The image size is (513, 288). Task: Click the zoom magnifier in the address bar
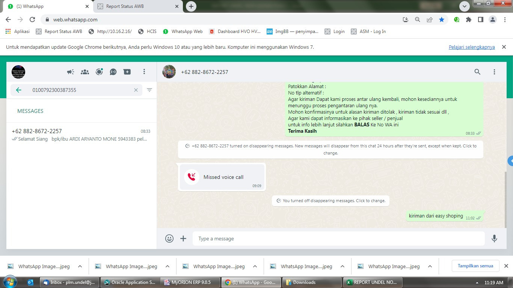pos(417,19)
